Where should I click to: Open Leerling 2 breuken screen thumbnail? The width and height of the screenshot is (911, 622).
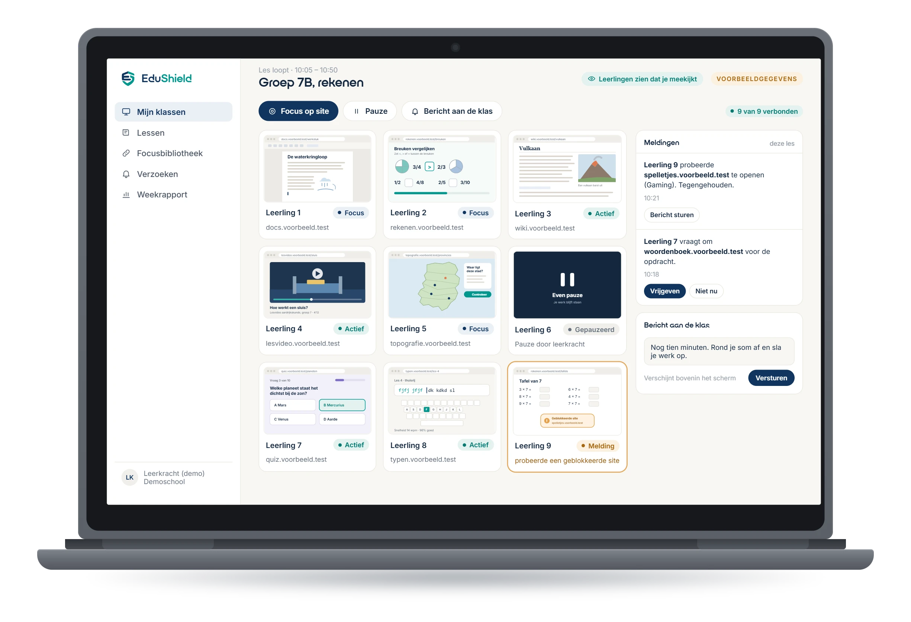point(442,168)
